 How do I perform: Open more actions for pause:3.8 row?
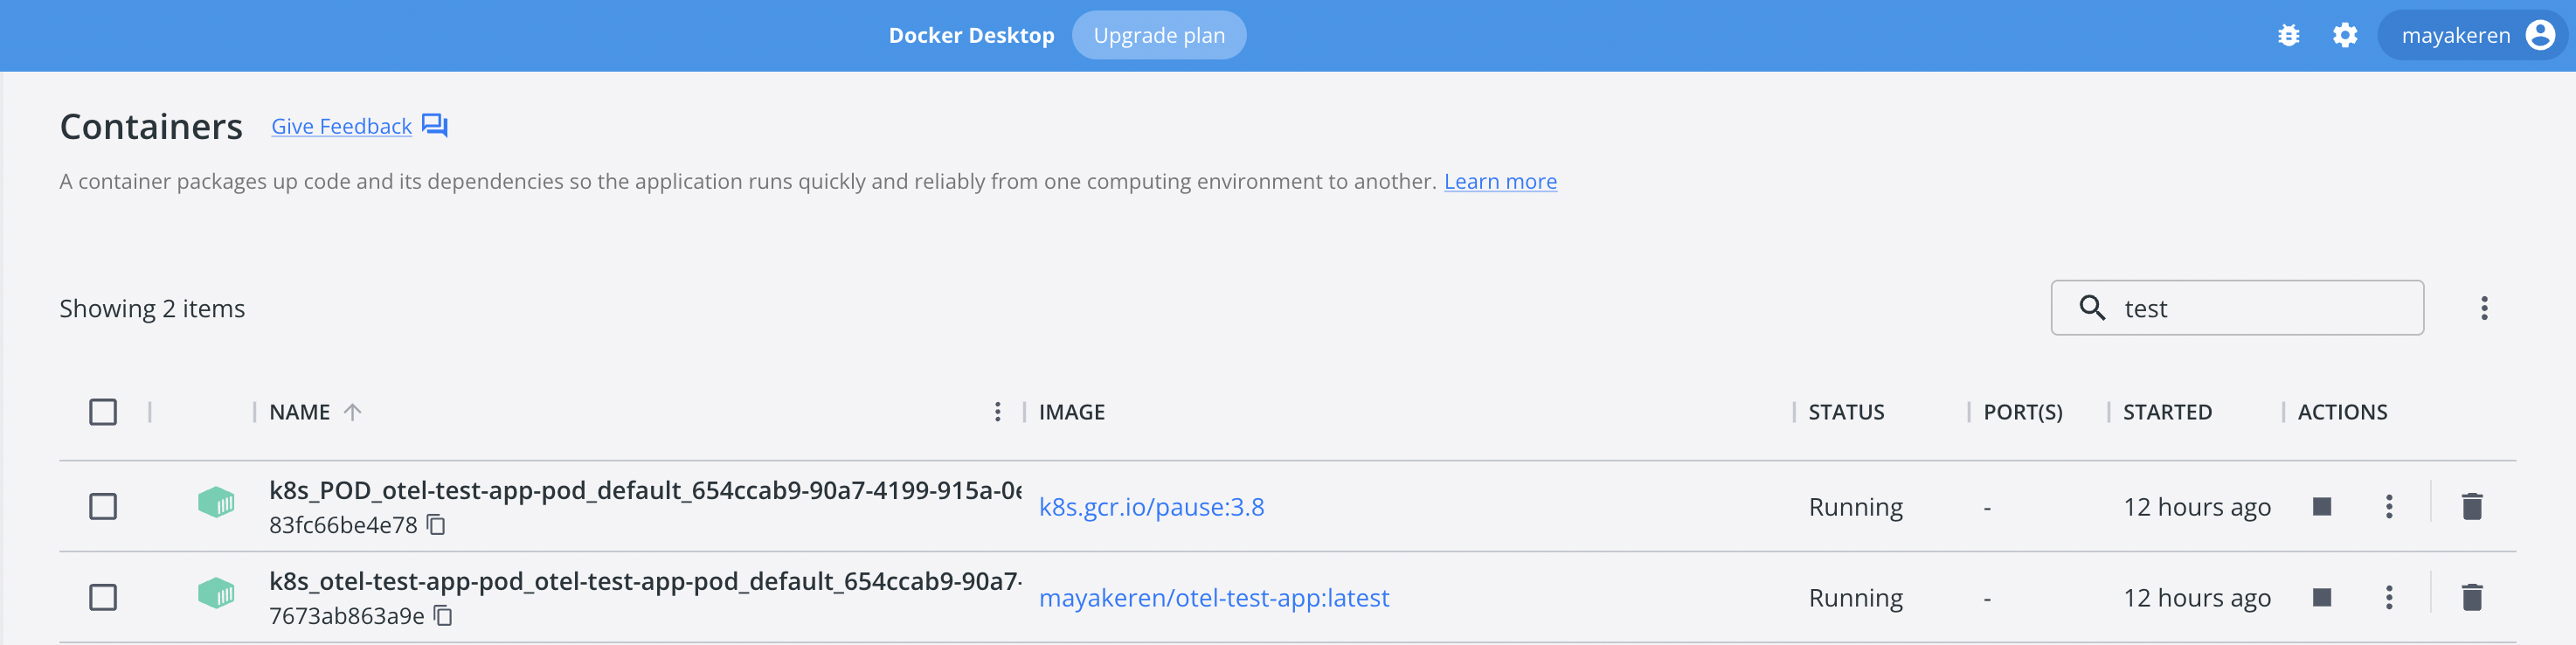[x=2389, y=506]
